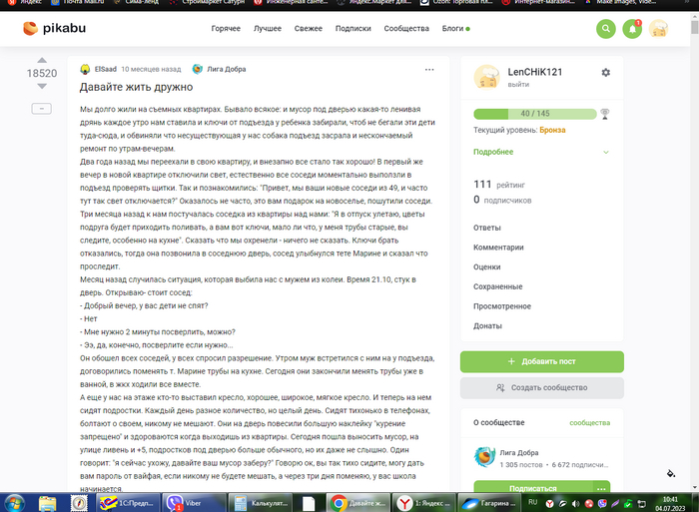
Task: Click the 111 рейтинг value
Action: [x=499, y=184]
